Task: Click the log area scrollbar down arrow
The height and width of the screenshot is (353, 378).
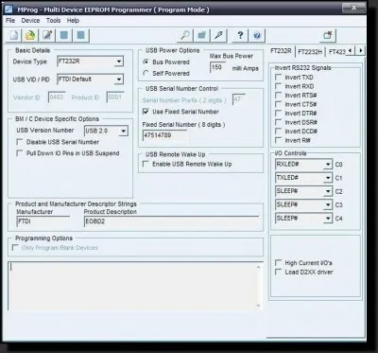Action: [259, 306]
